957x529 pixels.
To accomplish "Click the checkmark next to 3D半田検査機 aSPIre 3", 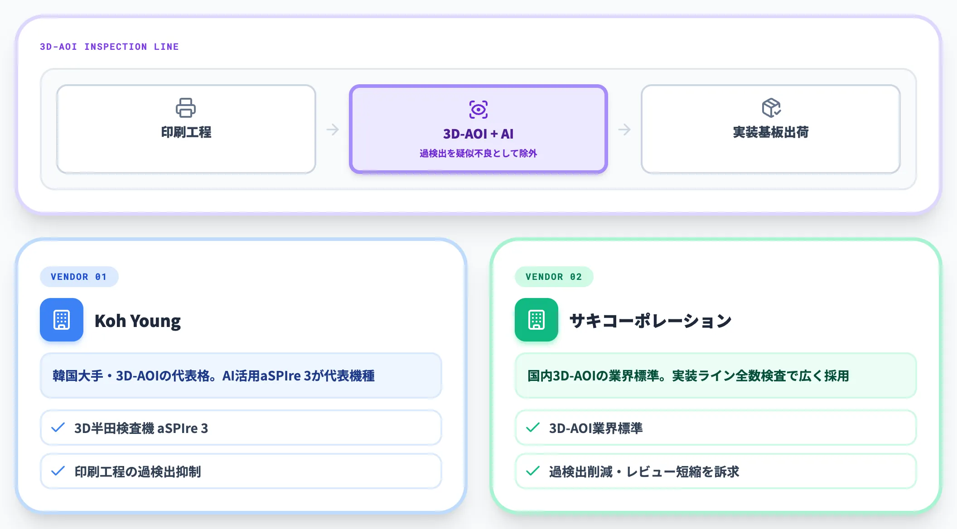I will pos(58,428).
